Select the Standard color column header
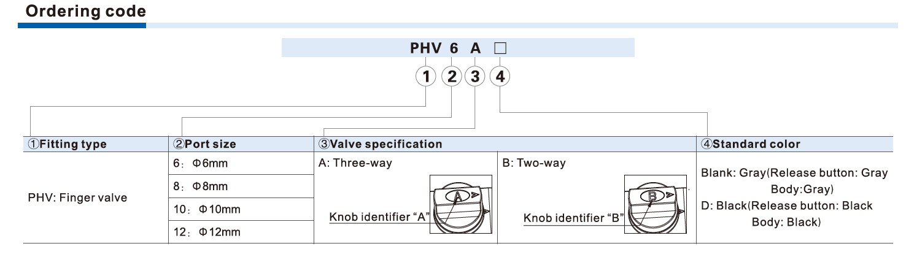This screenshot has height=257, width=917. tap(750, 145)
